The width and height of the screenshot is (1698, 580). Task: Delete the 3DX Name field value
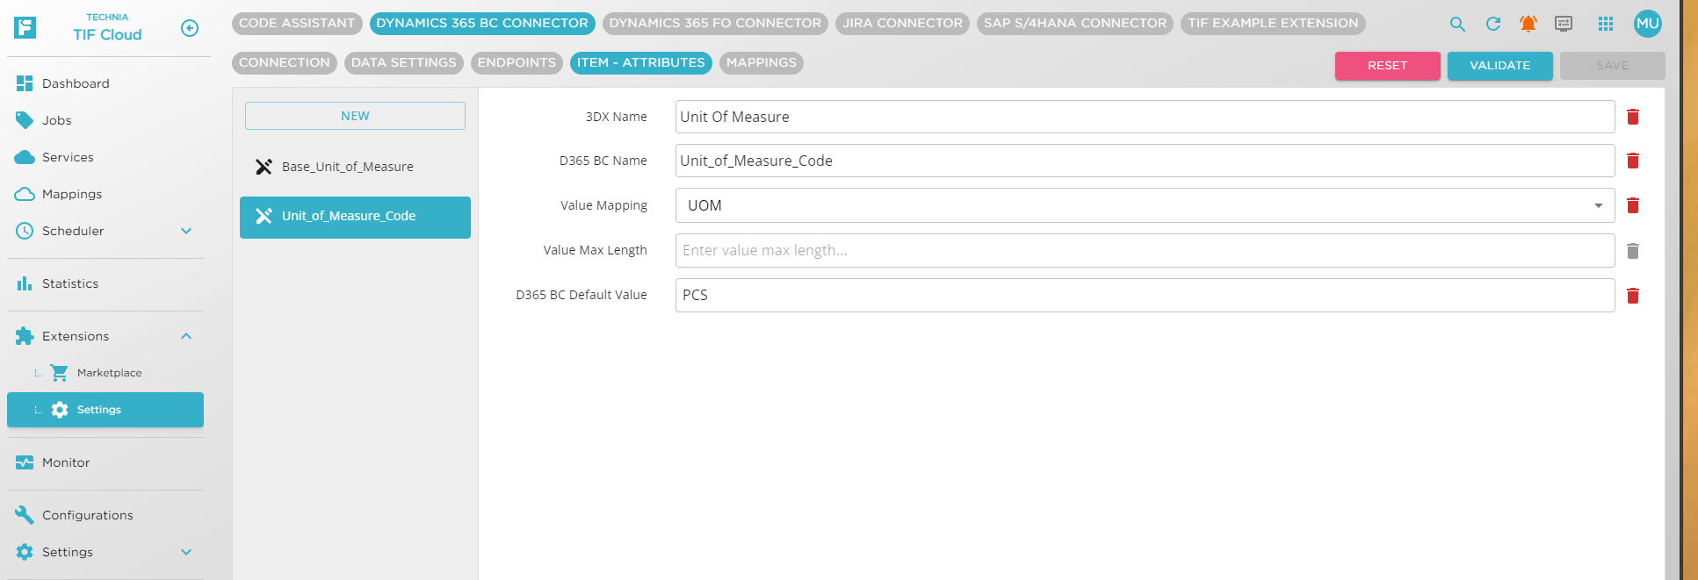pos(1632,117)
